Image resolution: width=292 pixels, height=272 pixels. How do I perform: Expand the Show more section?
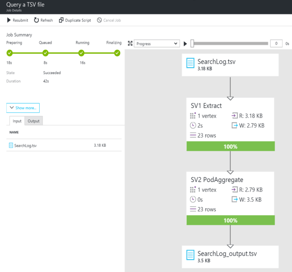tap(23, 108)
